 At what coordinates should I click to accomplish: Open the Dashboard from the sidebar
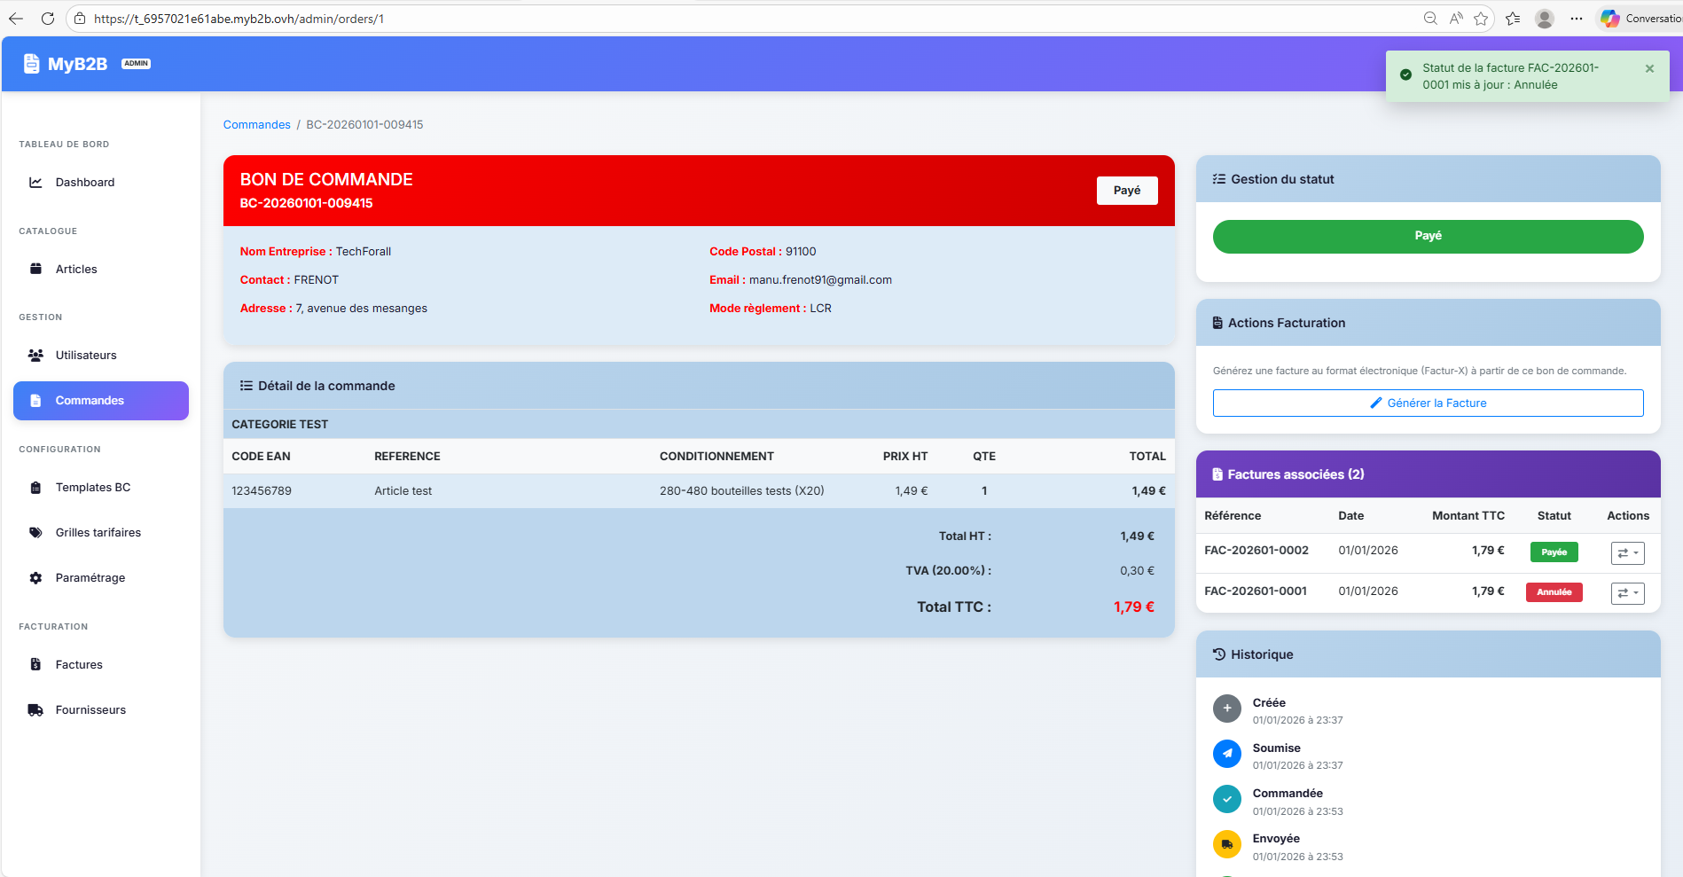84,183
